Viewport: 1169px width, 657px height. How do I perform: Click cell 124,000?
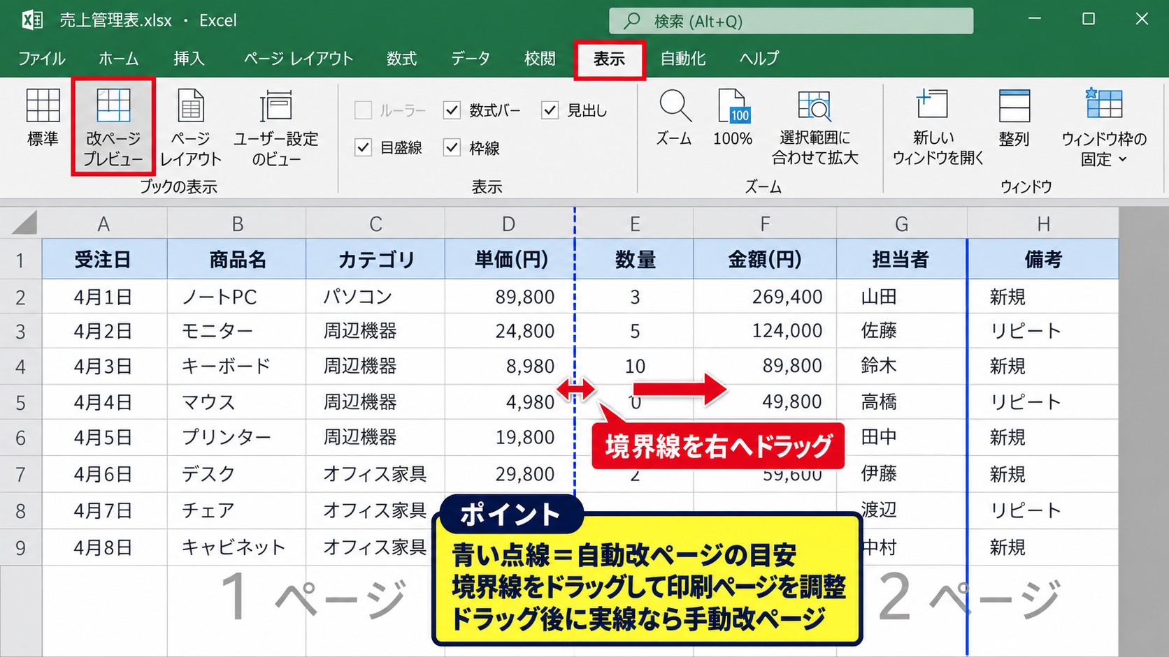click(x=765, y=330)
